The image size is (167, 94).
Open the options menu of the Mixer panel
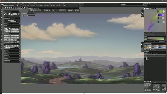coord(166,7)
